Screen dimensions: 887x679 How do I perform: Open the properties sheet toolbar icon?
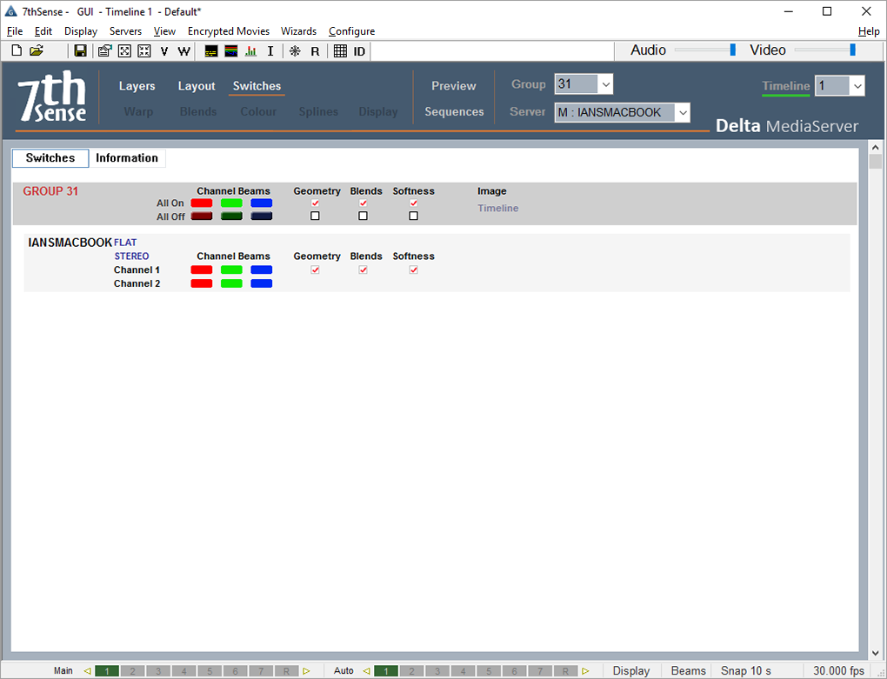pos(104,51)
